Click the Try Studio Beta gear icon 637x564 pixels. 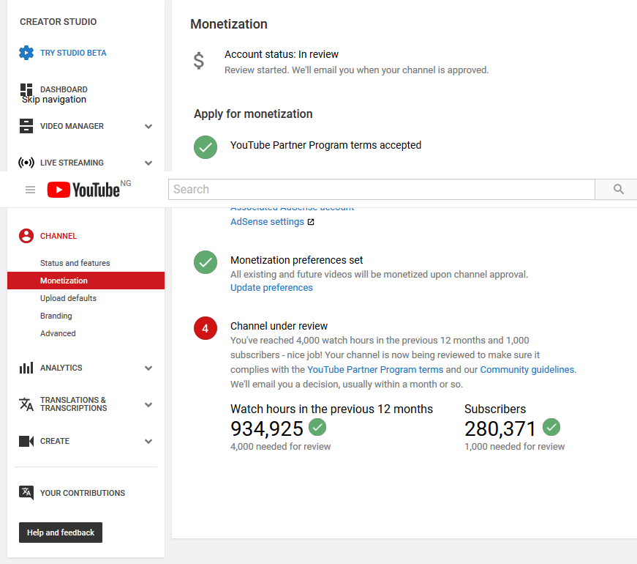tap(26, 53)
